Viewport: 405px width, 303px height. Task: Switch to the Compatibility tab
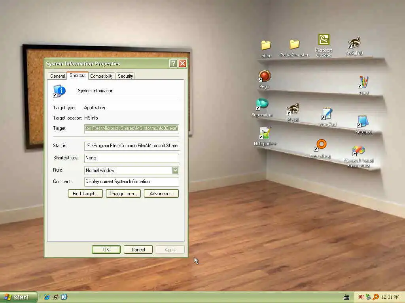(x=102, y=76)
